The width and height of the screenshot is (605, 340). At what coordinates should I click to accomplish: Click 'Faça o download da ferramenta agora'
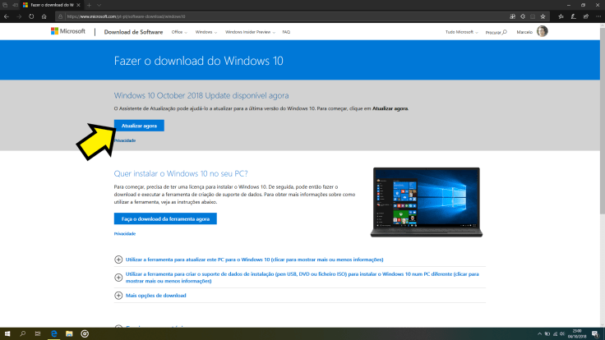point(165,219)
